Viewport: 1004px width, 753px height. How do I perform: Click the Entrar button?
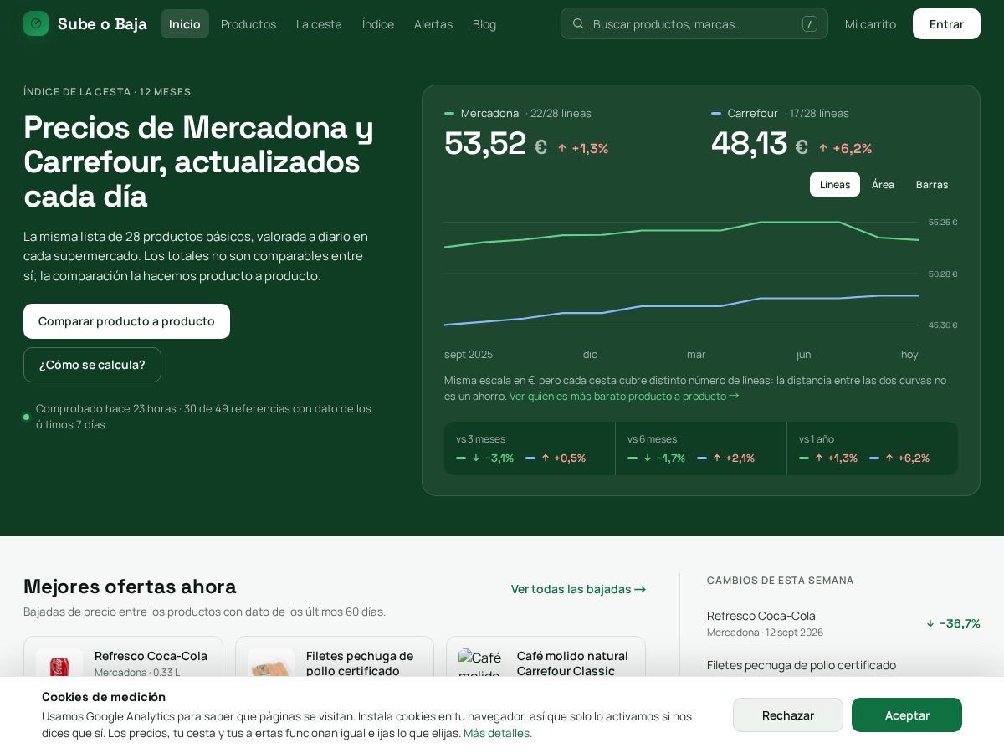coord(946,23)
